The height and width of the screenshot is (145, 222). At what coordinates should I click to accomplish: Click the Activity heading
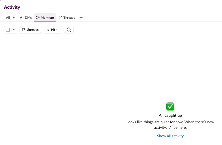coord(12,7)
